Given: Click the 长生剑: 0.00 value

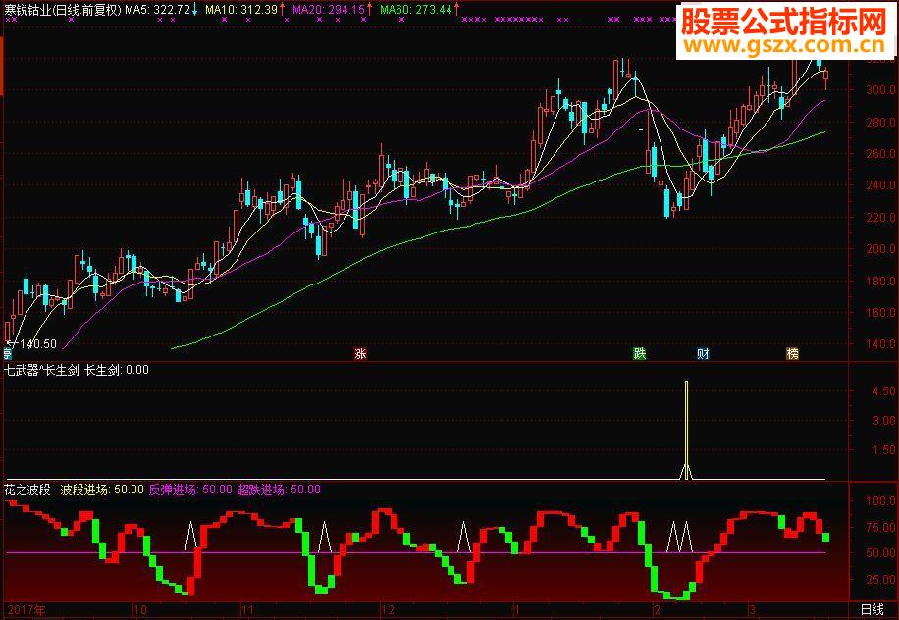Looking at the screenshot, I should click(x=117, y=370).
